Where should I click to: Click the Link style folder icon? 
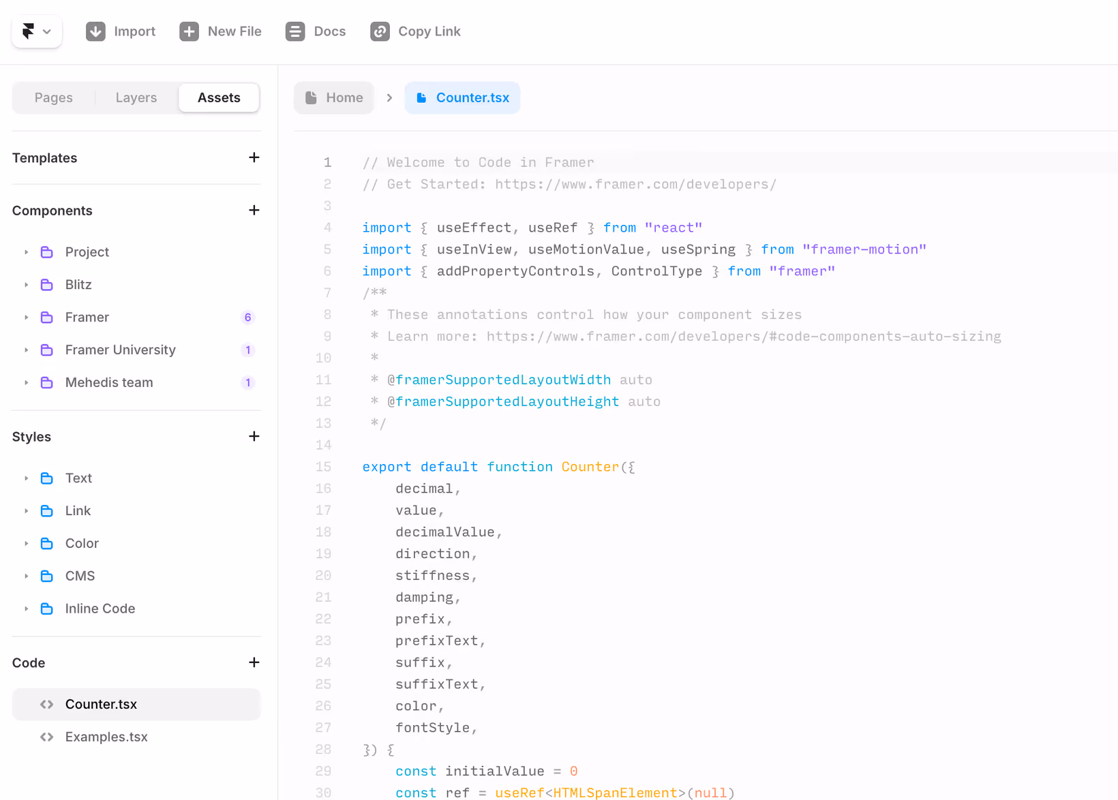(46, 511)
